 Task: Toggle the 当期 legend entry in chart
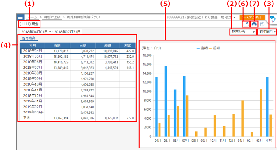pos(202,48)
